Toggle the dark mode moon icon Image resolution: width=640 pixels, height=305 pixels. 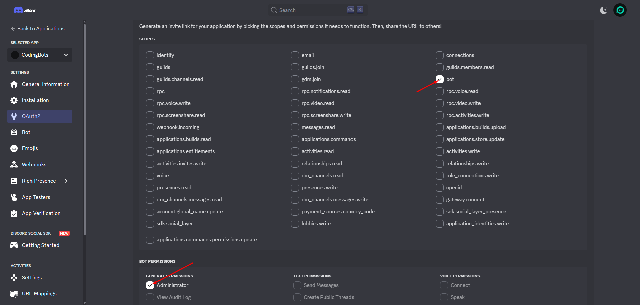click(603, 10)
